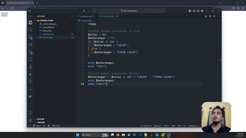Click the main branch in status bar

tap(37, 126)
